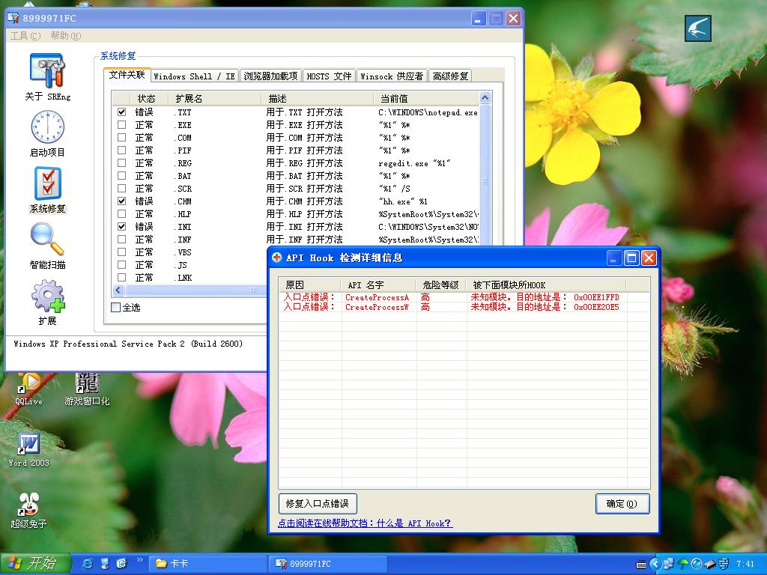
Task: Check the .EXE file association checkbox
Action: (x=121, y=125)
